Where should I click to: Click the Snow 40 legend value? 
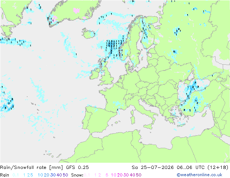pos(132,175)
